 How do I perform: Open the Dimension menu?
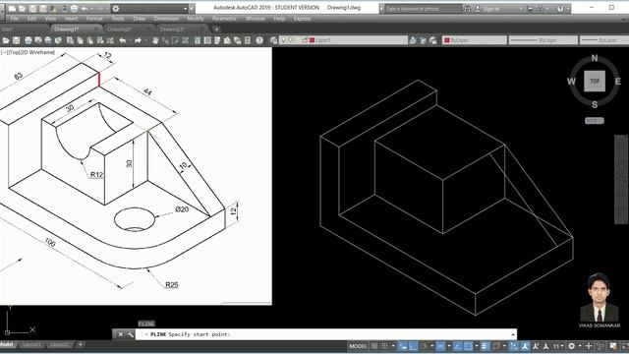(166, 19)
